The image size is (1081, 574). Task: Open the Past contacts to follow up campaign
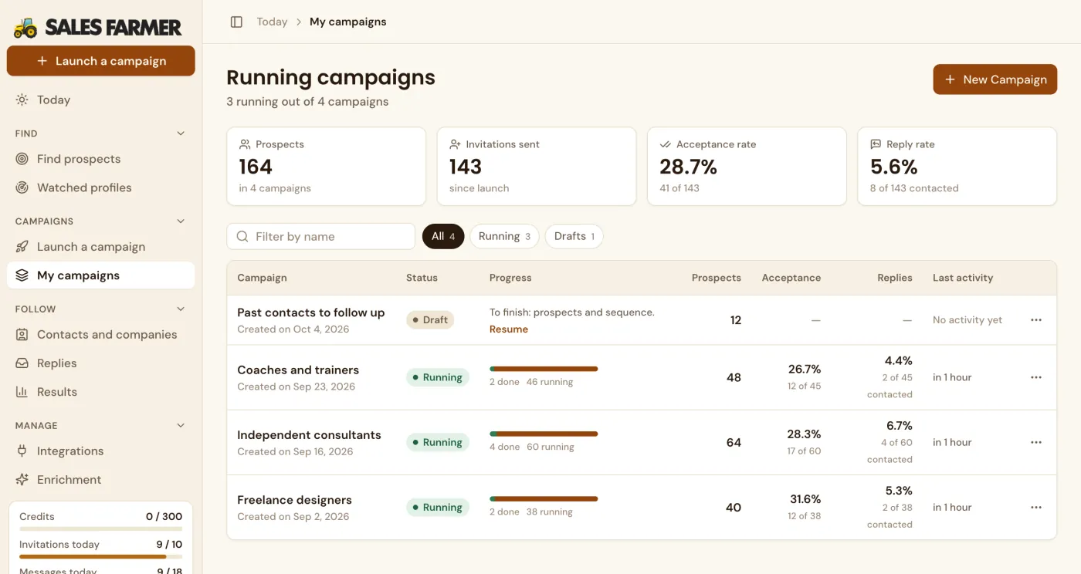pos(310,312)
